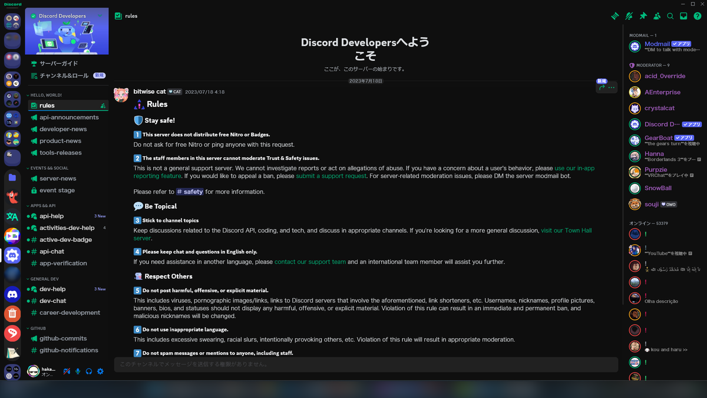Image resolution: width=707 pixels, height=398 pixels.
Task: Follow the 'use our in-app reporting feature' link
Action: (364, 172)
